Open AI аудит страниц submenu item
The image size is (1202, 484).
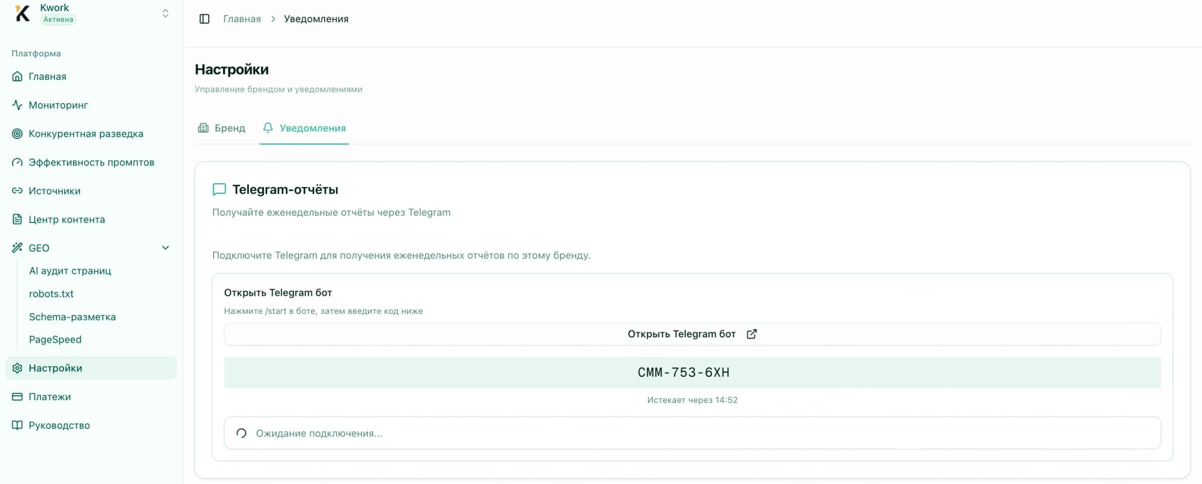(70, 270)
